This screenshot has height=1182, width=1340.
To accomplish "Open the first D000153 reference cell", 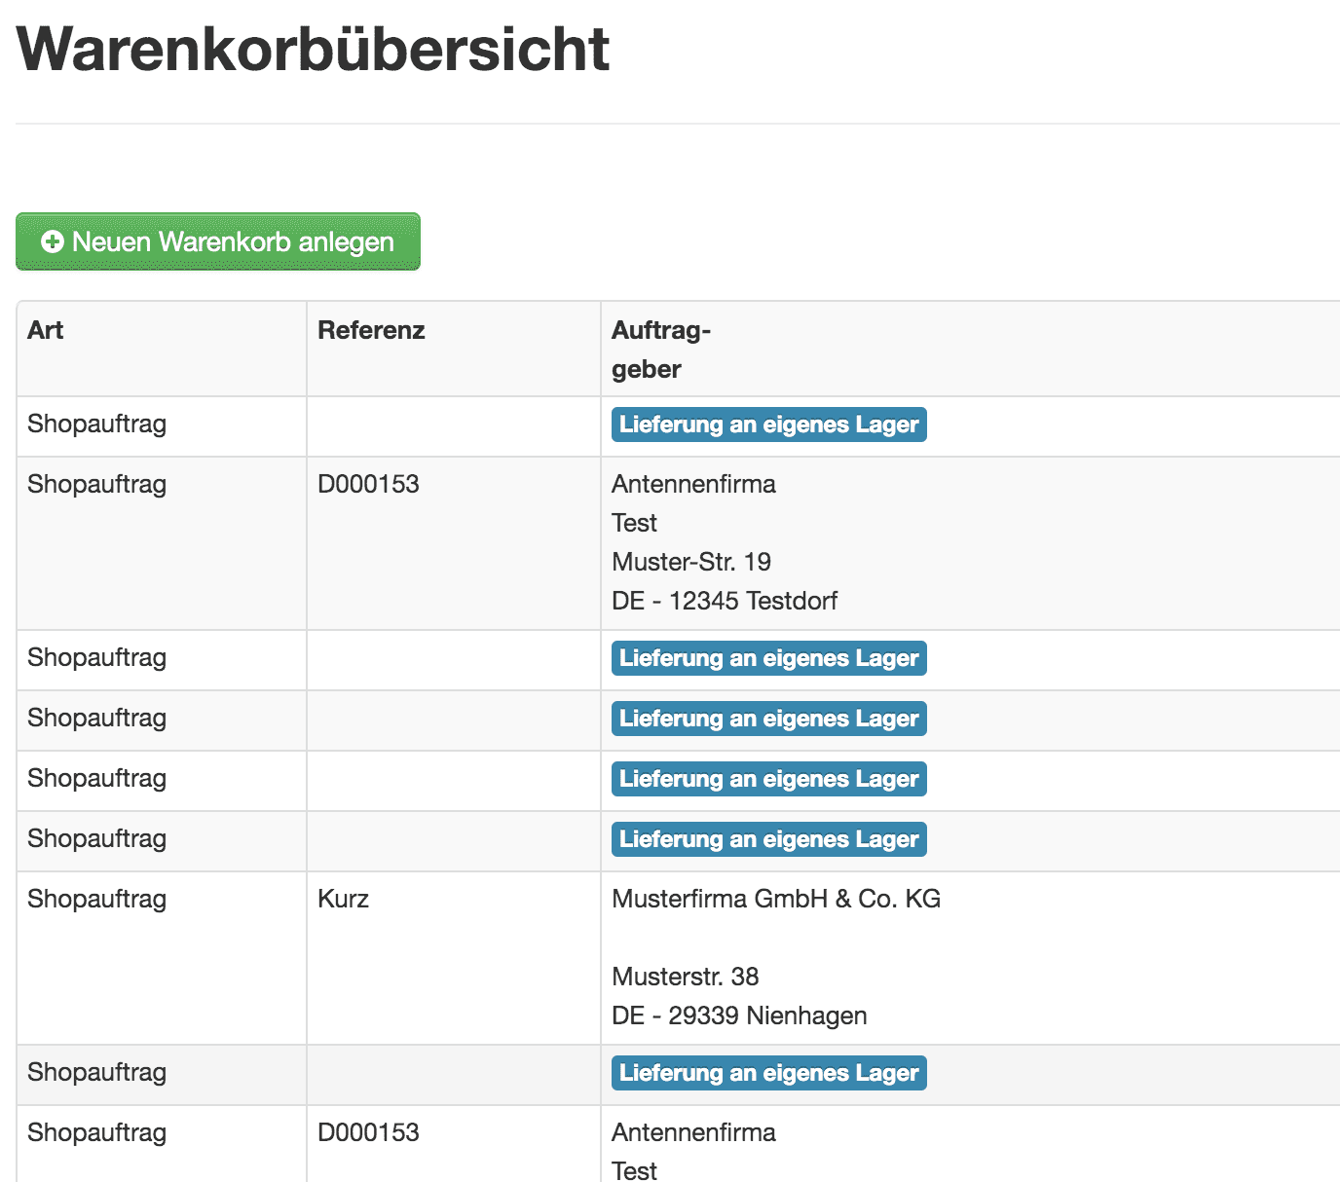I will click(368, 484).
